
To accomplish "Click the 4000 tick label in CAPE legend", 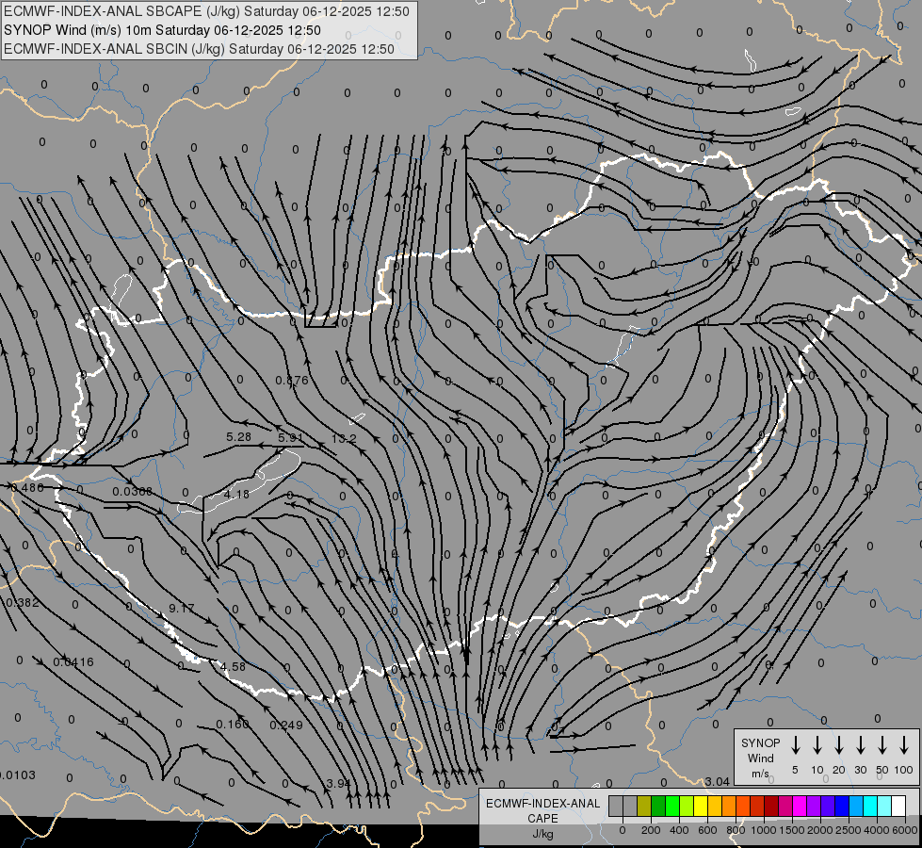I will (x=877, y=830).
